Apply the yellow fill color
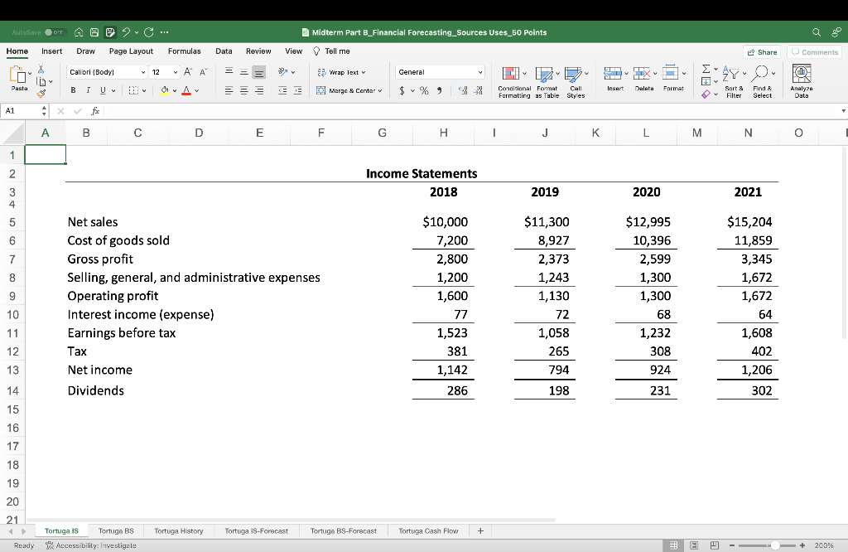848x552 pixels. tap(165, 90)
